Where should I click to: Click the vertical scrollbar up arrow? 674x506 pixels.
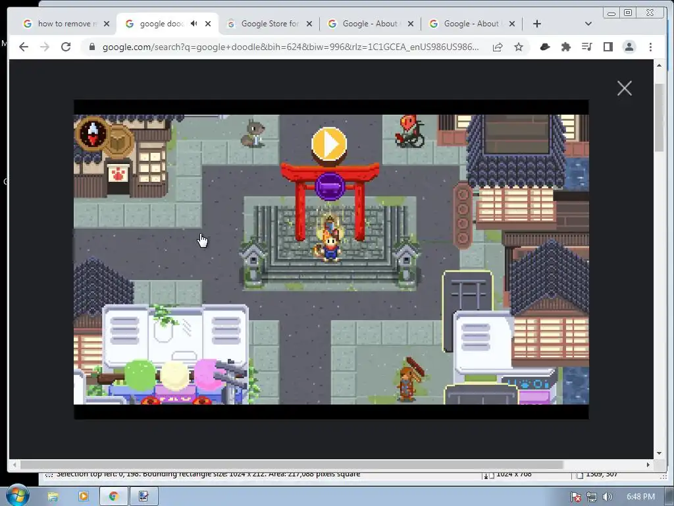coord(659,65)
